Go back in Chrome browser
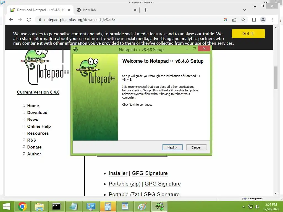Screen dimensions: 283x212 (11, 20)
